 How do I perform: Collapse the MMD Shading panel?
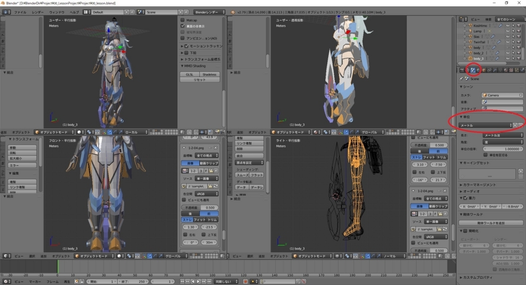[194, 66]
